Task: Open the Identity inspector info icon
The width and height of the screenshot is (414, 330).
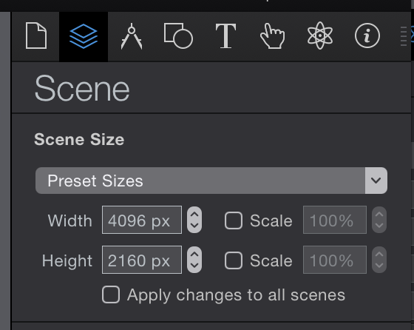Action: (x=367, y=36)
